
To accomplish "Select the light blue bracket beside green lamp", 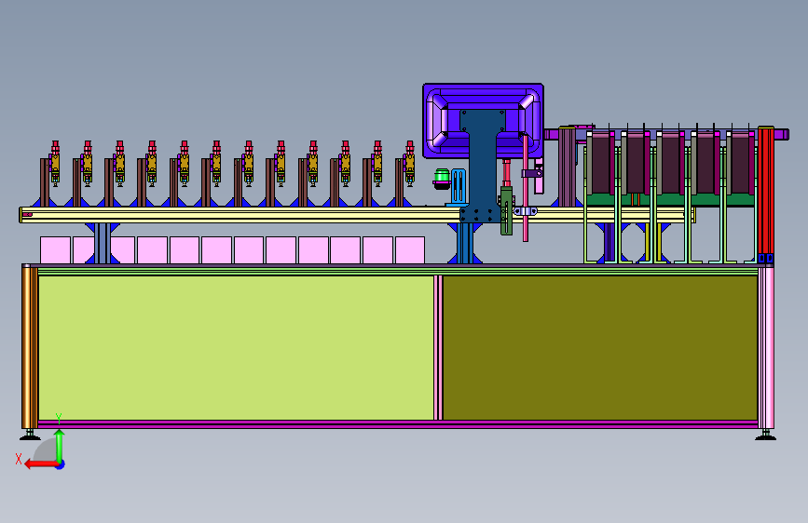I will 459,186.
